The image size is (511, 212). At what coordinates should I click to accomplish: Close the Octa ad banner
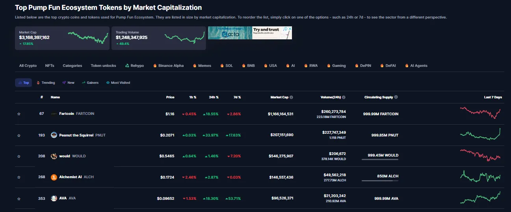pos(290,29)
